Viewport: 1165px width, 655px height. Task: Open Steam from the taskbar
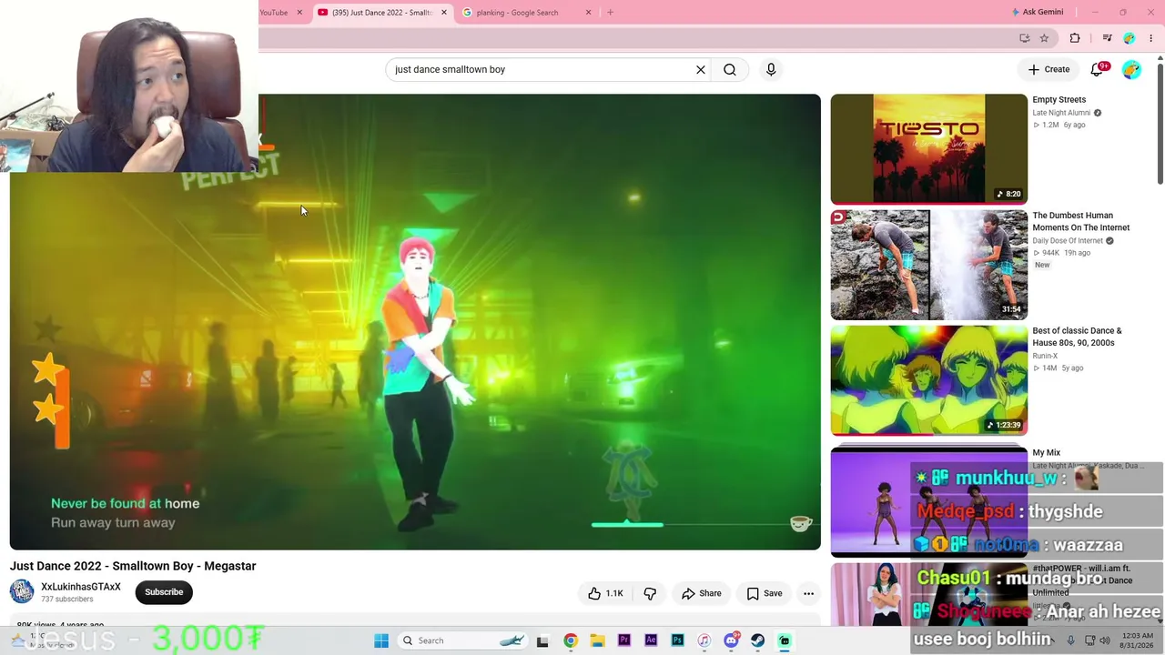tap(757, 640)
